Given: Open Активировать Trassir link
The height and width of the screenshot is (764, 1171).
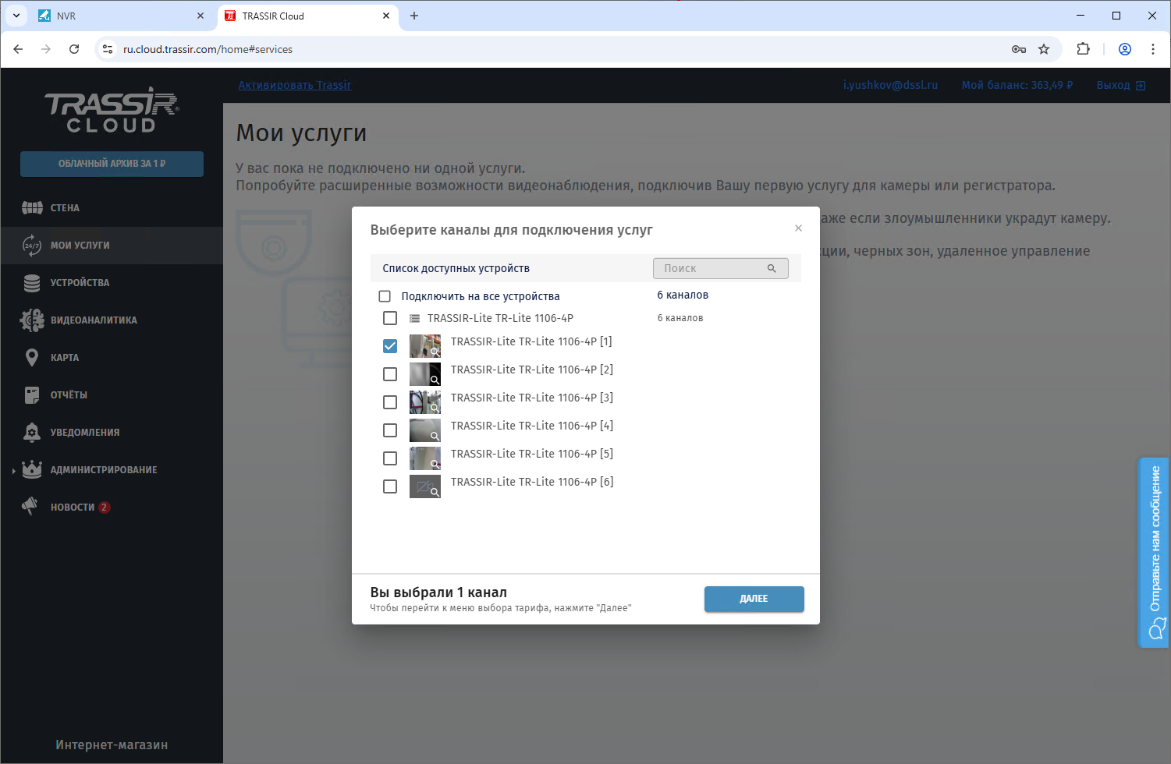Looking at the screenshot, I should point(295,85).
